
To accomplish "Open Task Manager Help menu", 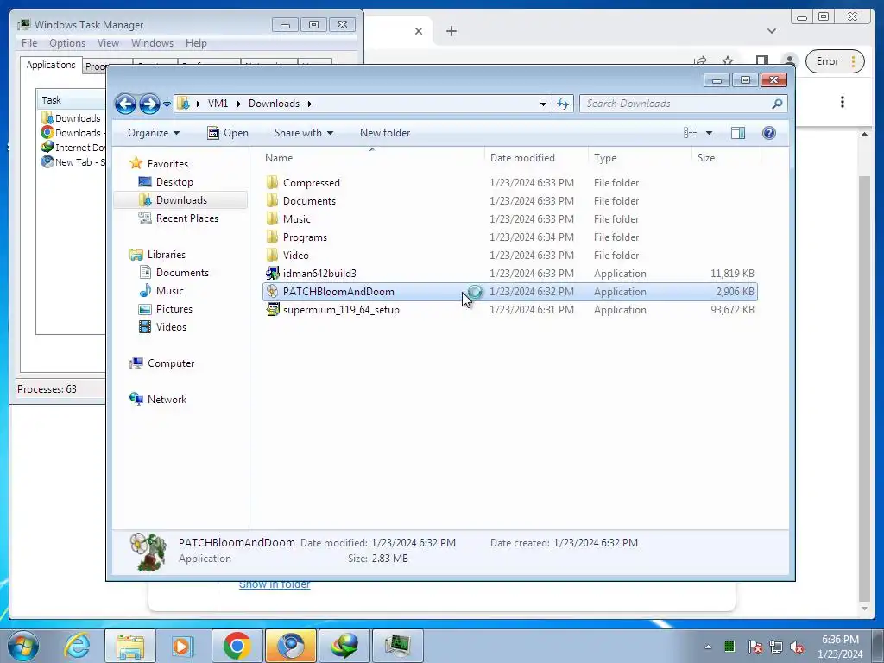I will [x=196, y=43].
